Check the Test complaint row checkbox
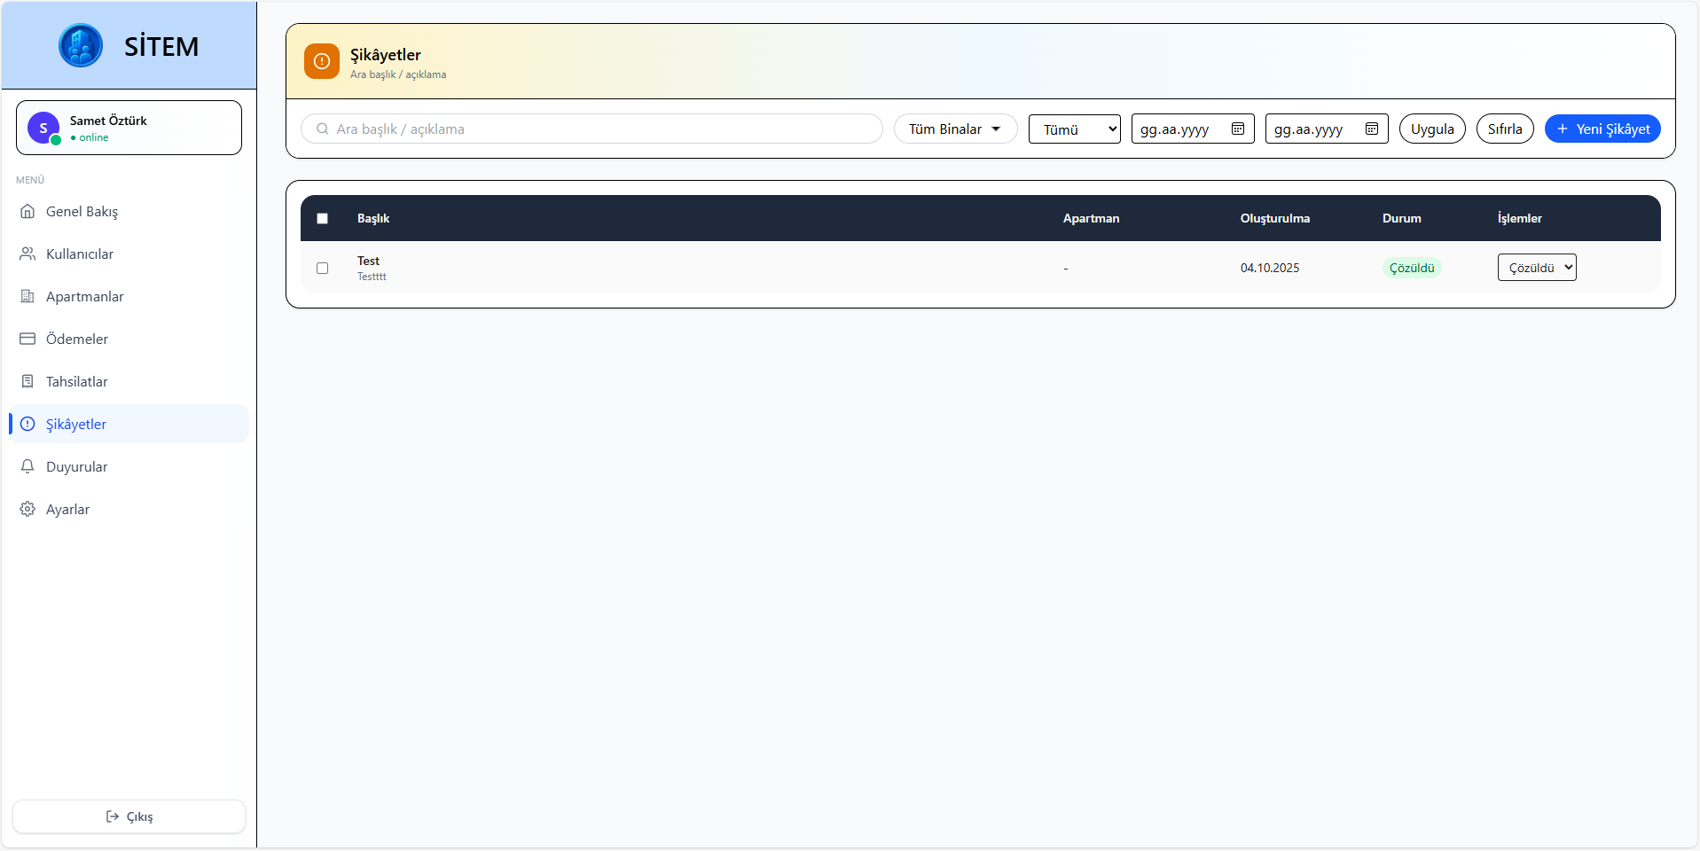The width and height of the screenshot is (1700, 851). (323, 268)
